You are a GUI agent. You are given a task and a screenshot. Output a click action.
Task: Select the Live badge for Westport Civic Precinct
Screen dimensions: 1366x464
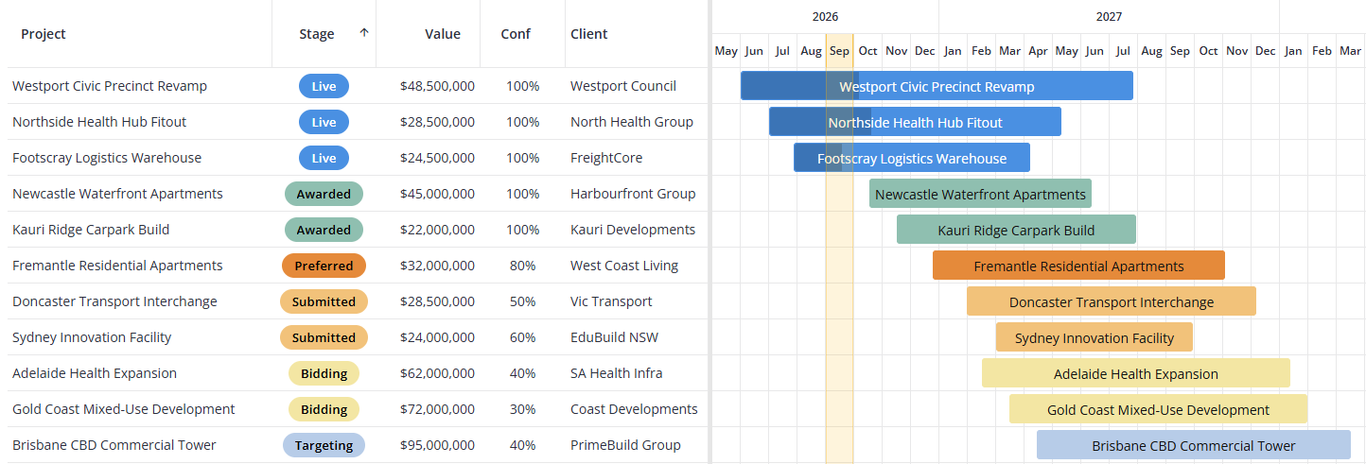click(x=324, y=86)
